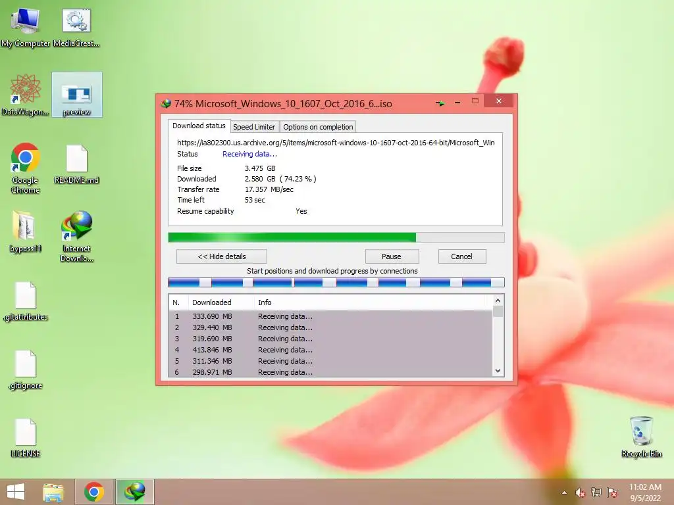Click the green arrow icon in the IDM title bar
The image size is (674, 505).
click(440, 103)
